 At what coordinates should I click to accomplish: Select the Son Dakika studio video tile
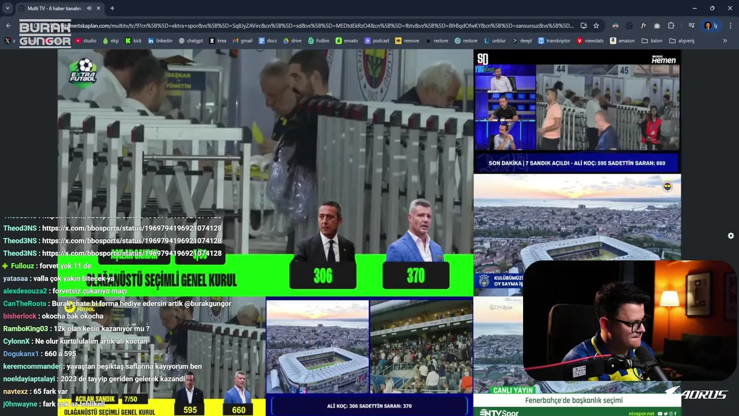pos(577,112)
